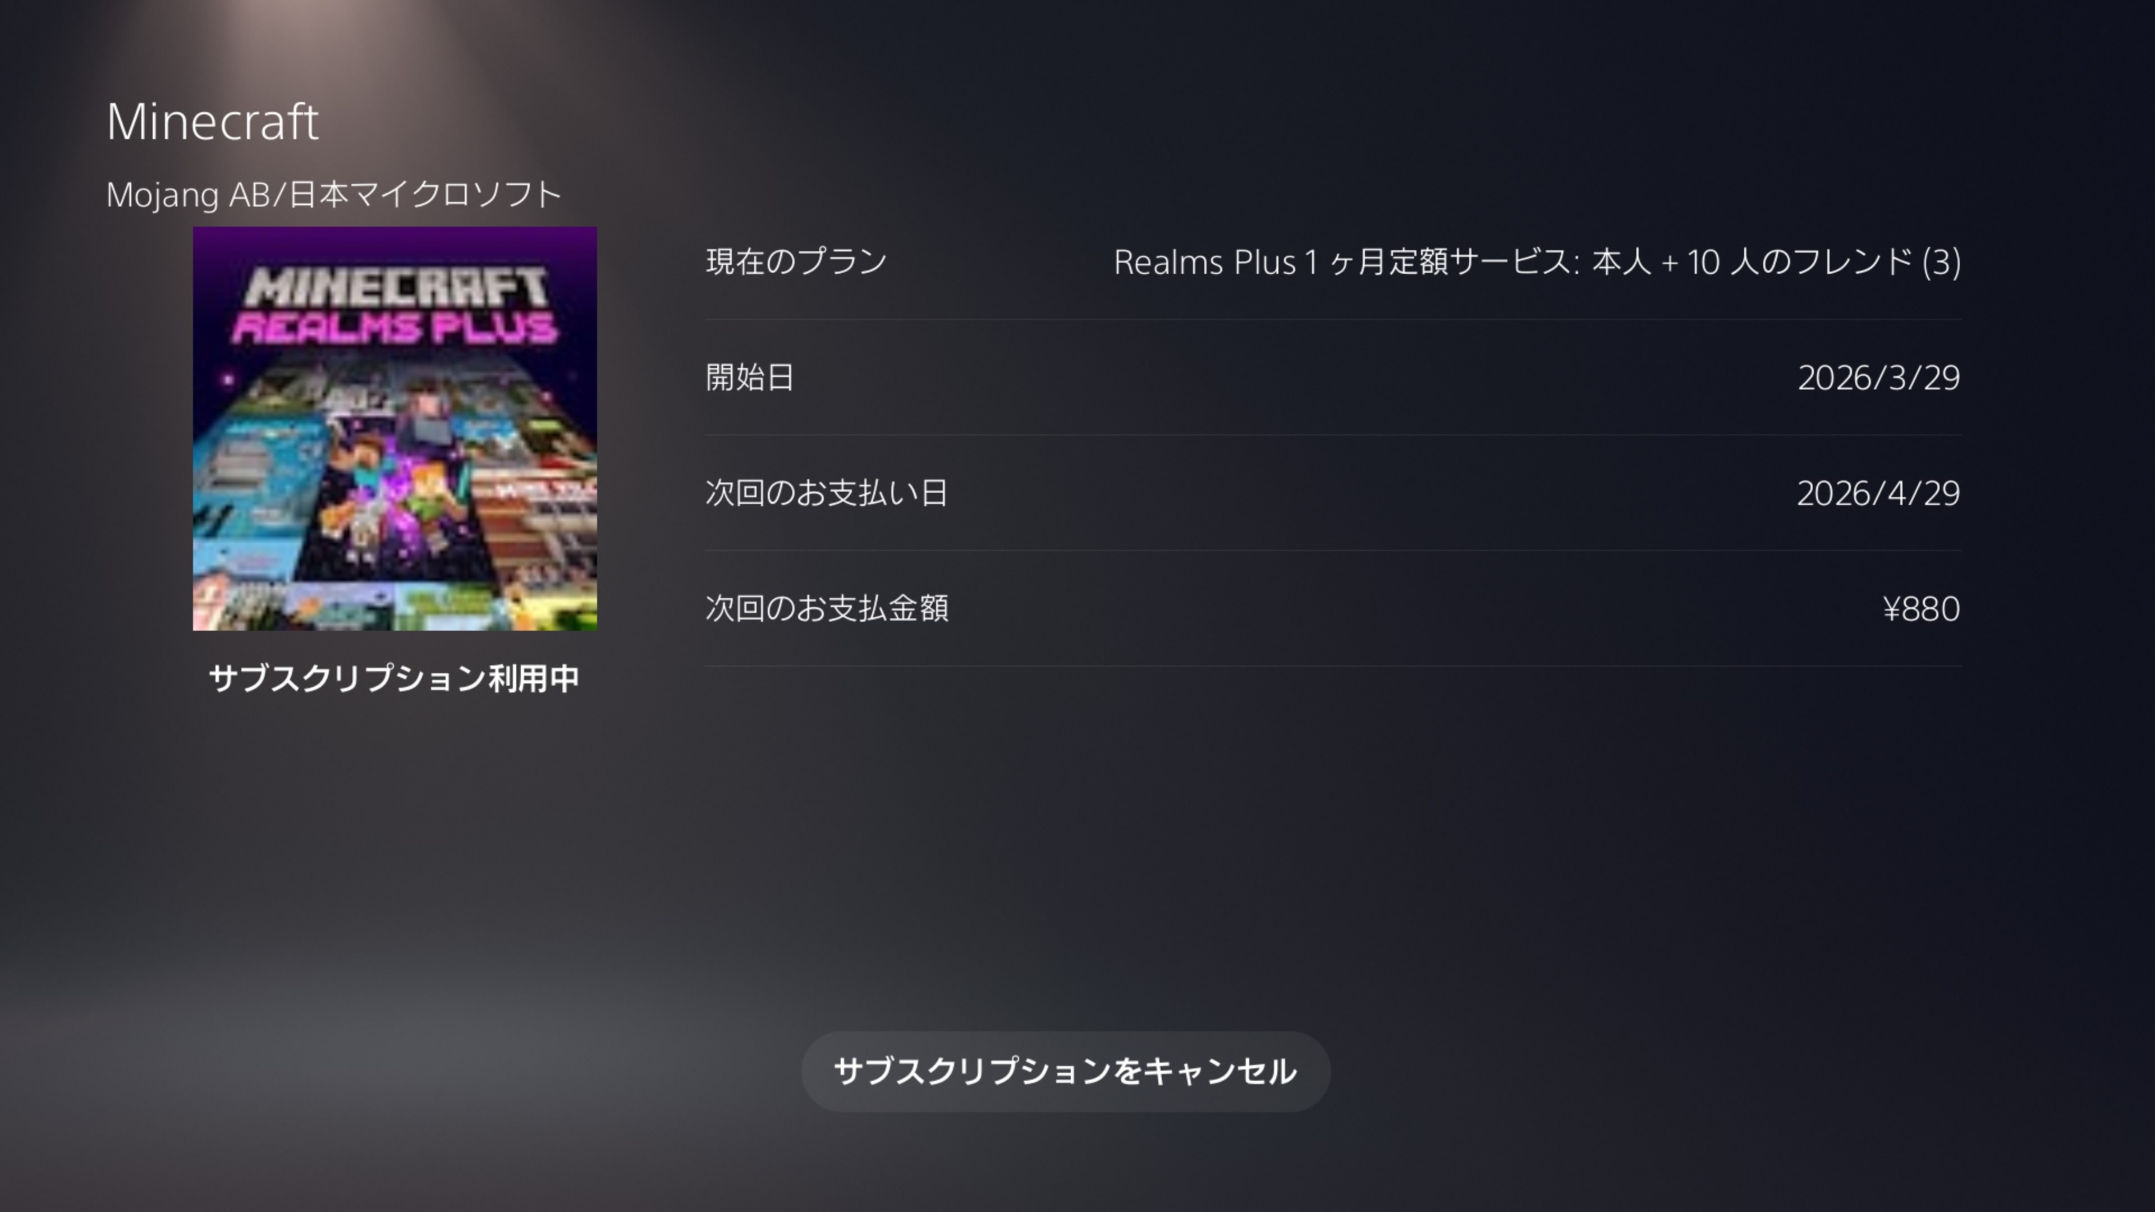Click the Minecraft title heading
The width and height of the screenshot is (2155, 1212).
pos(213,122)
